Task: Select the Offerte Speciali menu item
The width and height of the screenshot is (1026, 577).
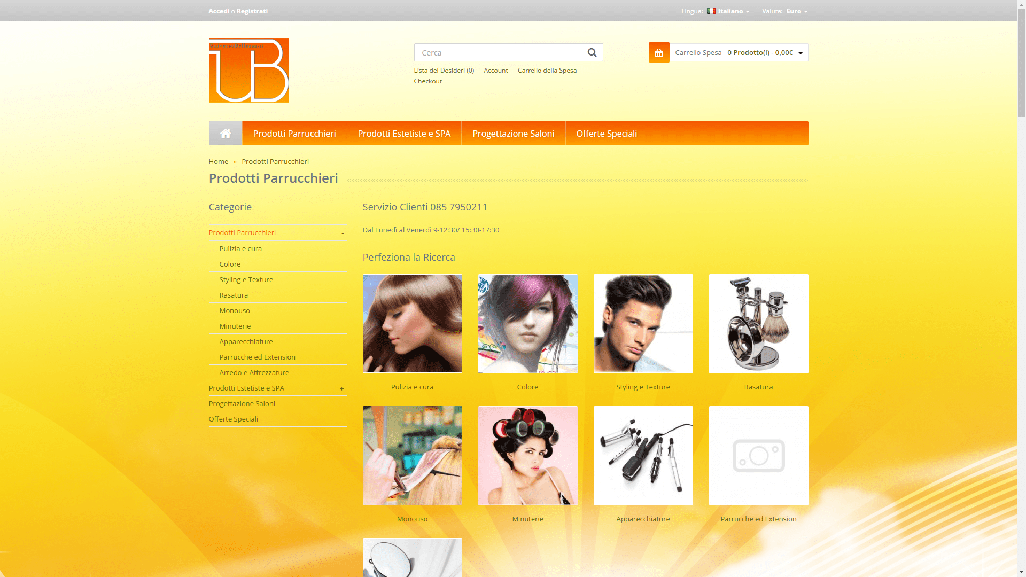Action: pos(606,134)
